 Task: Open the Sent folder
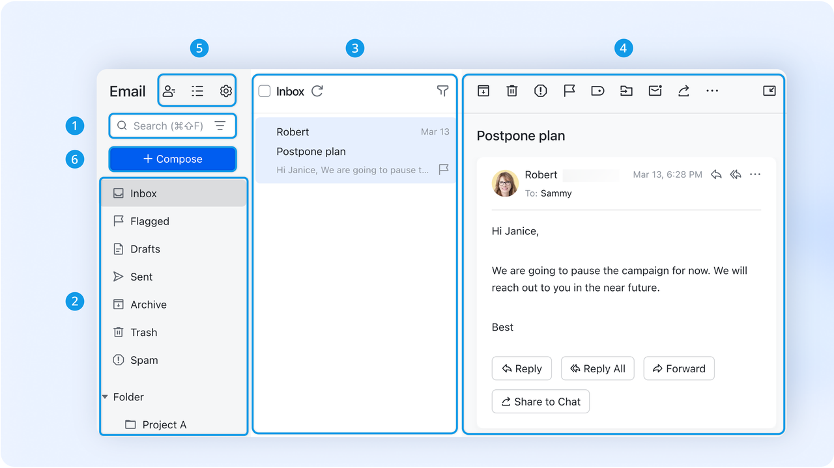pyautogui.click(x=141, y=277)
